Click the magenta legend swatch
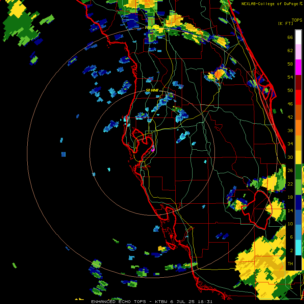304x304 pixels. coord(298,67)
